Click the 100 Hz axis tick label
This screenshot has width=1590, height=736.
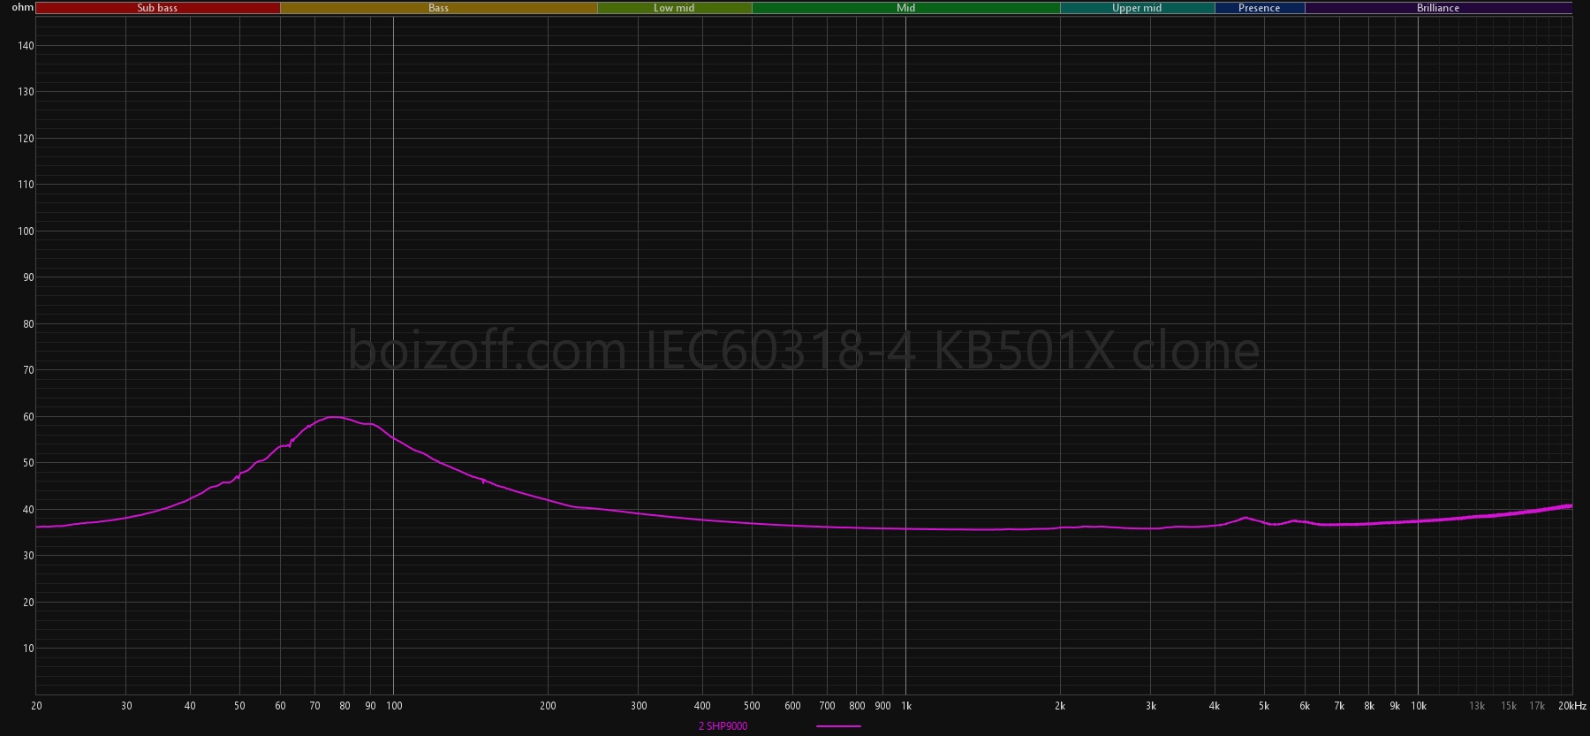[x=394, y=706]
